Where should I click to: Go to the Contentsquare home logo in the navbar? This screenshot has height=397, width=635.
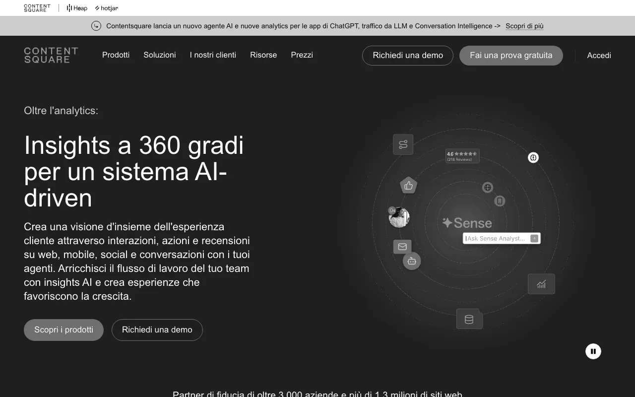pyautogui.click(x=51, y=55)
